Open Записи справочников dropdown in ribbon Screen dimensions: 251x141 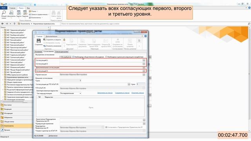pyautogui.click(x=39, y=14)
